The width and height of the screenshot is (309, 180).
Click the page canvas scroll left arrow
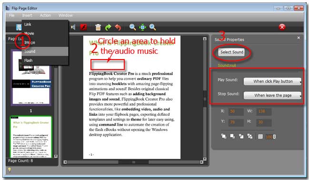(65, 162)
